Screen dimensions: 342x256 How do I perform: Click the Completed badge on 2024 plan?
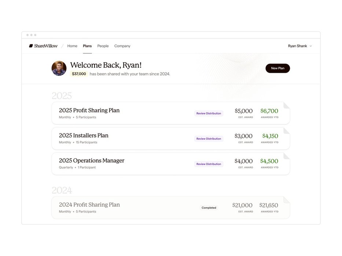point(209,208)
